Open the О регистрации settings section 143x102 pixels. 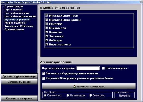(x=13, y=7)
